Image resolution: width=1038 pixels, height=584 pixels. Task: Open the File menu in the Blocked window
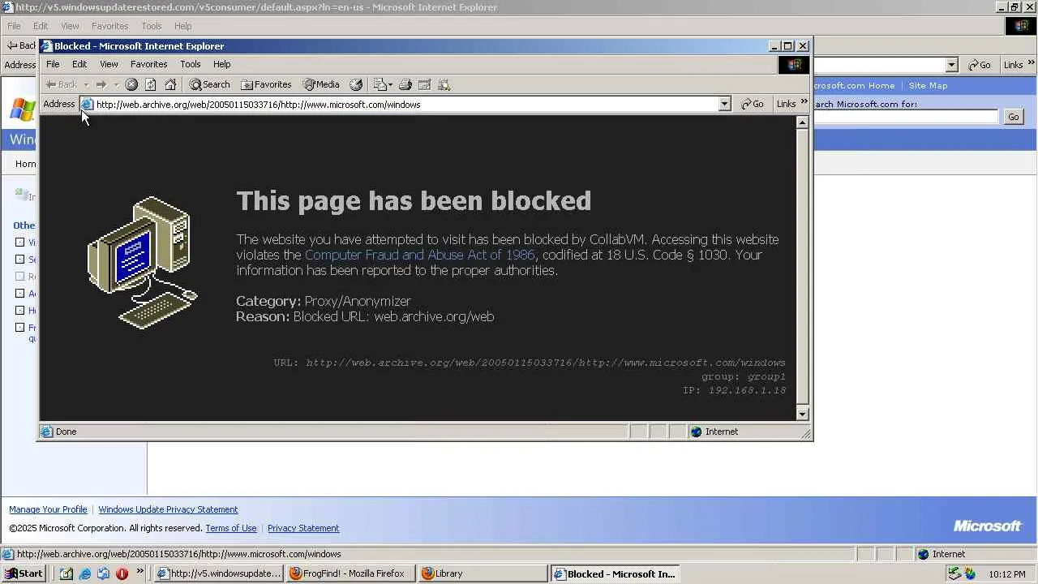click(53, 64)
